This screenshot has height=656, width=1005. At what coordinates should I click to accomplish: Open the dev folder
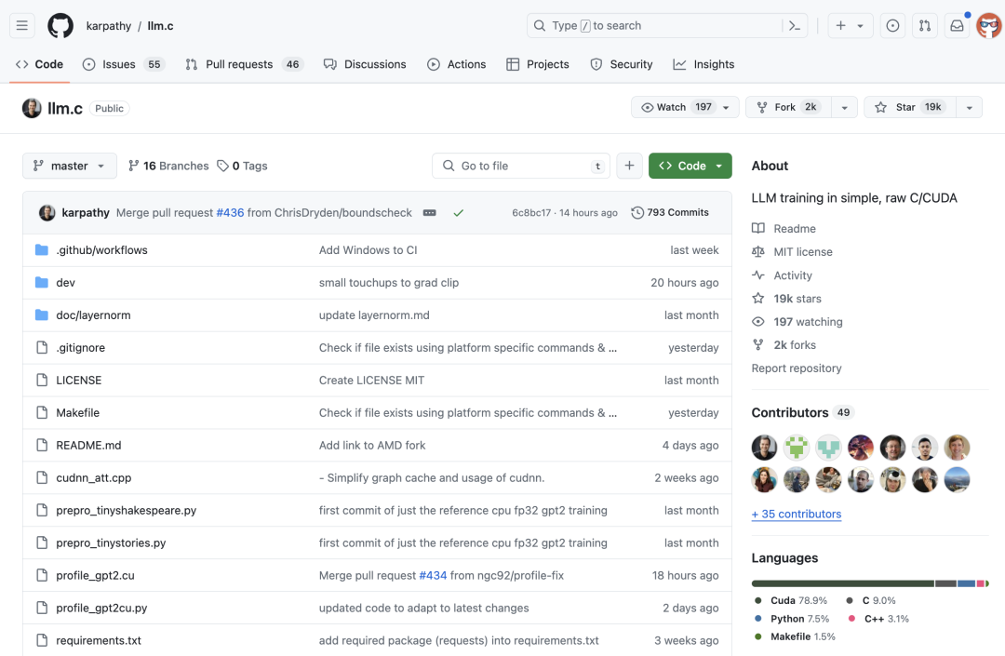[x=65, y=283]
